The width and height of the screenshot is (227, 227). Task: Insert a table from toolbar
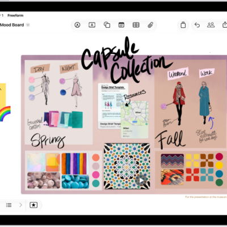(x=136, y=25)
